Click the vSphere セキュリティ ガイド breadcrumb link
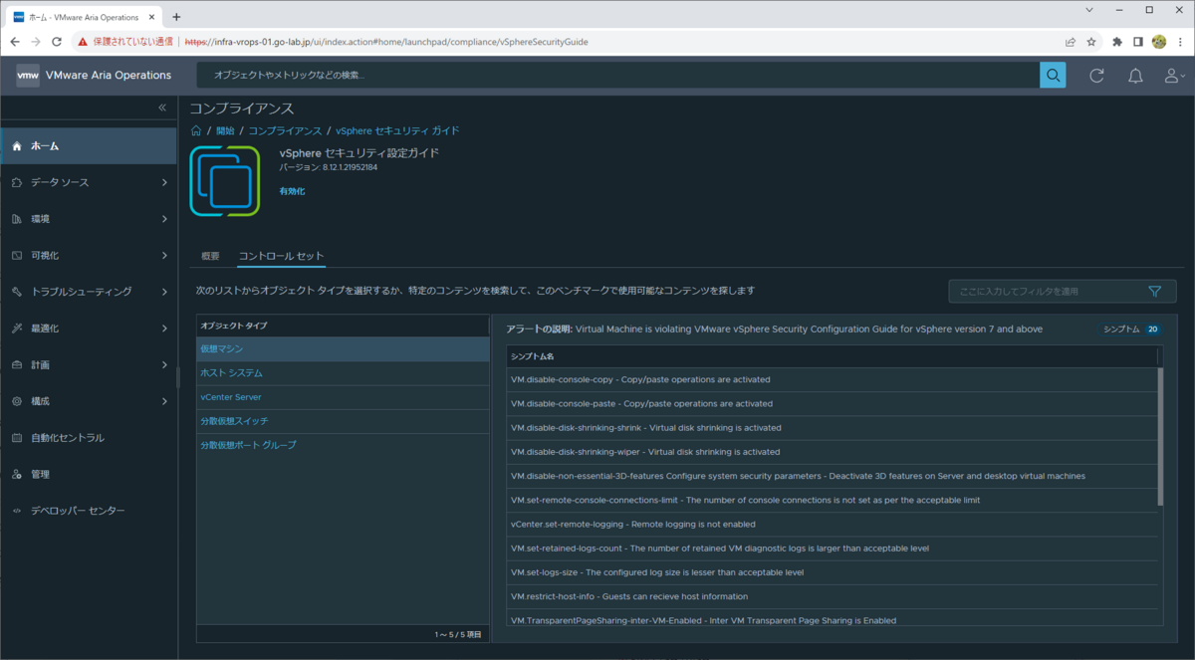 [x=397, y=130]
